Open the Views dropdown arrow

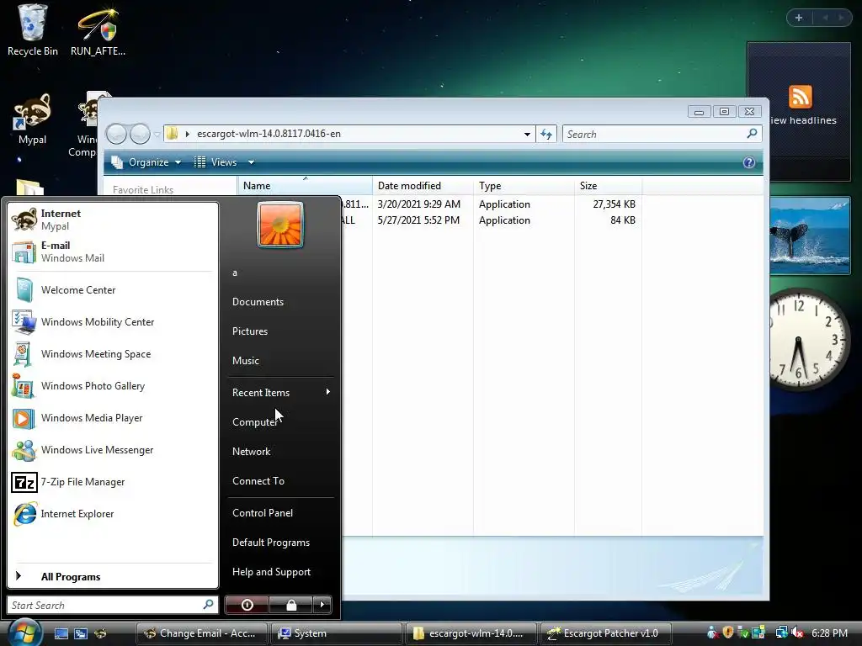coord(251,162)
